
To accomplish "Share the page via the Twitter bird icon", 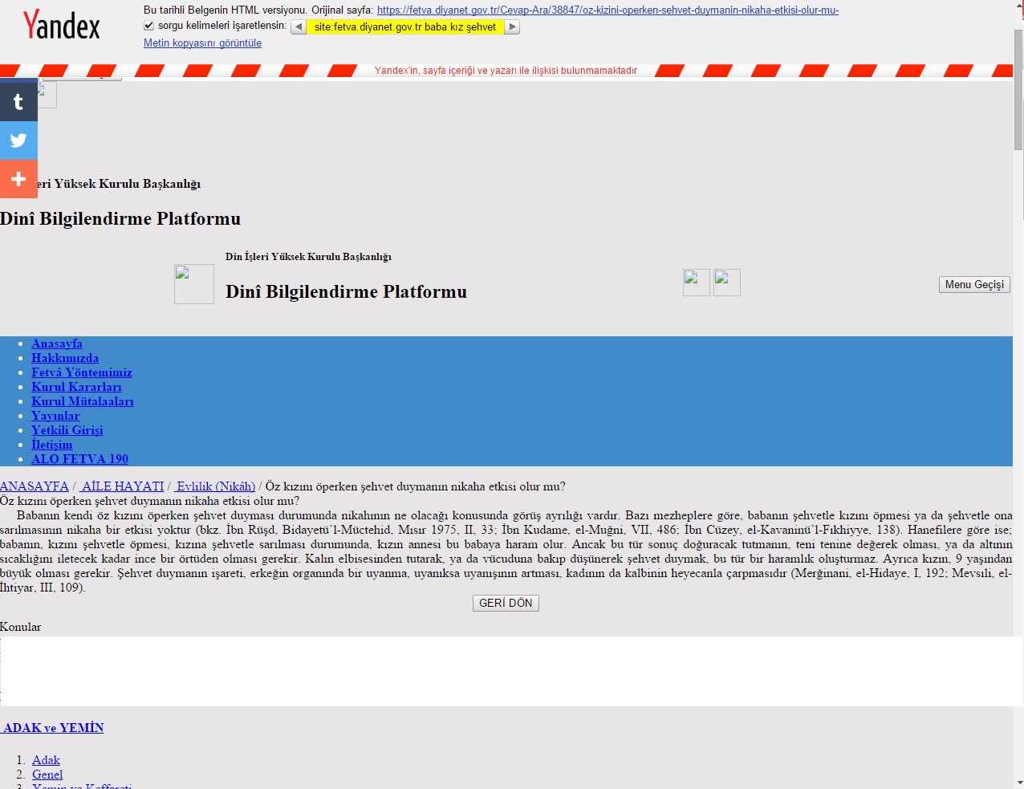I will coord(18,140).
